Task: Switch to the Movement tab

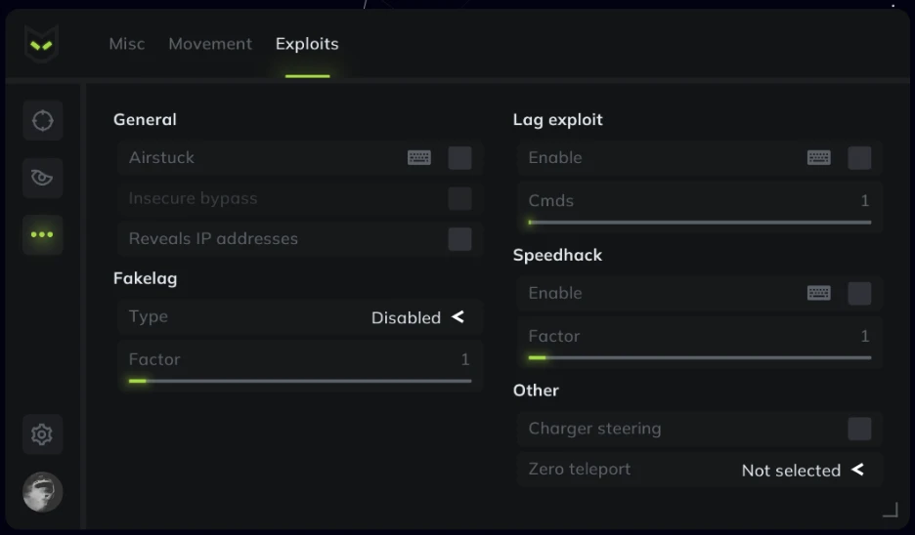Action: (x=210, y=44)
